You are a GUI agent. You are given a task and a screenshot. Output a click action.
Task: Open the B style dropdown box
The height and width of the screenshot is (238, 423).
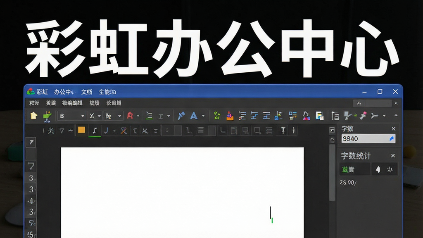[x=71, y=116]
